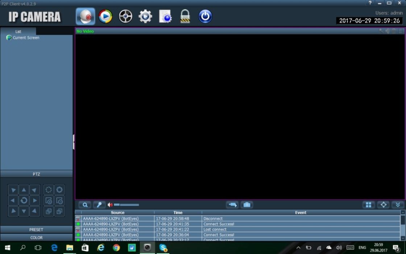Viewport: 406px width, 254px height.
Task: Click the magnifier digital zoom button
Action: point(85,205)
